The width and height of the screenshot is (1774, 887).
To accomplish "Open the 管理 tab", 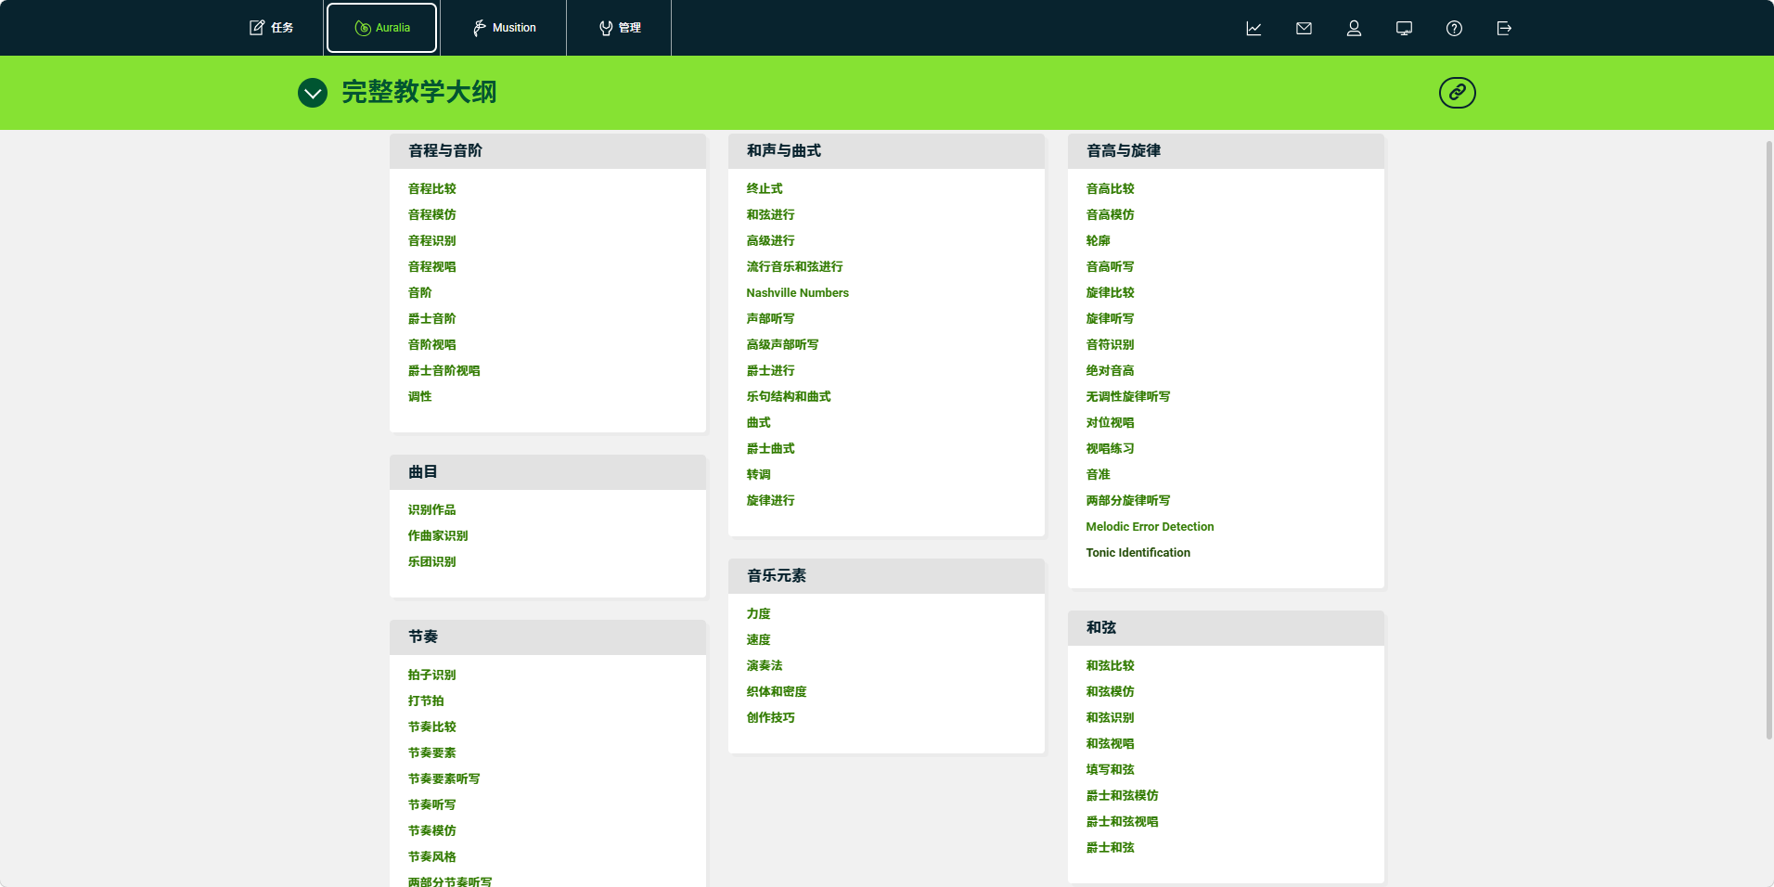I will (x=619, y=28).
